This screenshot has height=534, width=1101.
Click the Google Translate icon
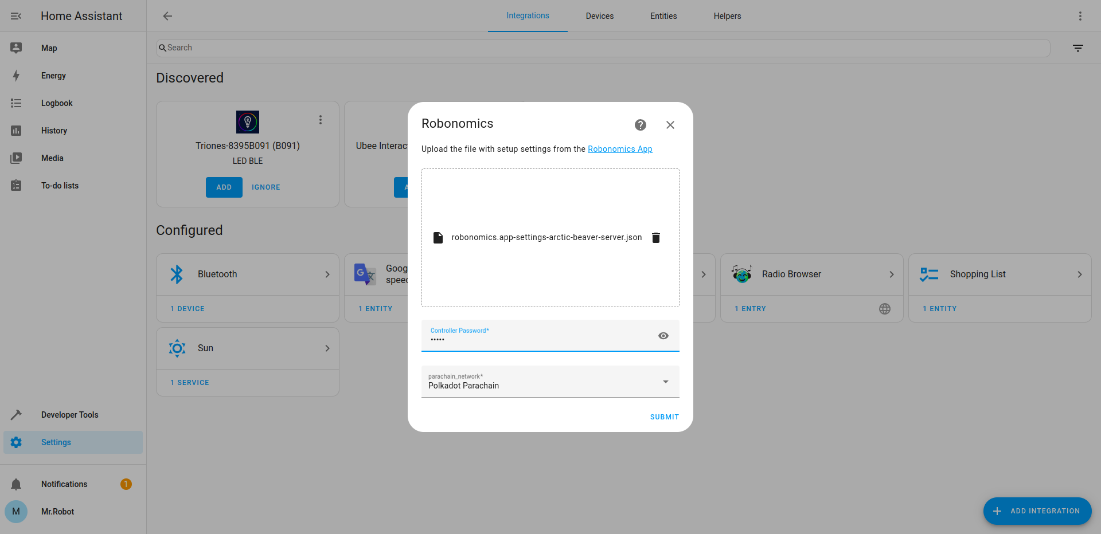point(365,274)
